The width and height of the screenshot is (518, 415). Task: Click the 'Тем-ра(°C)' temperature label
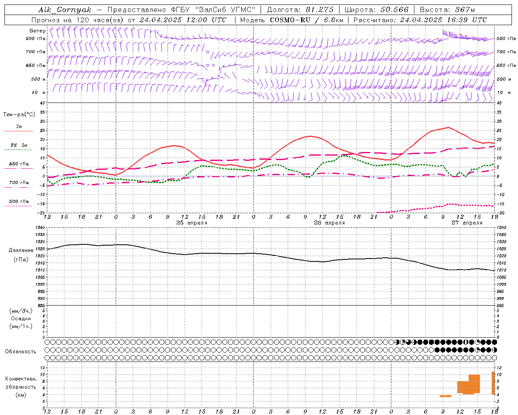[19, 115]
